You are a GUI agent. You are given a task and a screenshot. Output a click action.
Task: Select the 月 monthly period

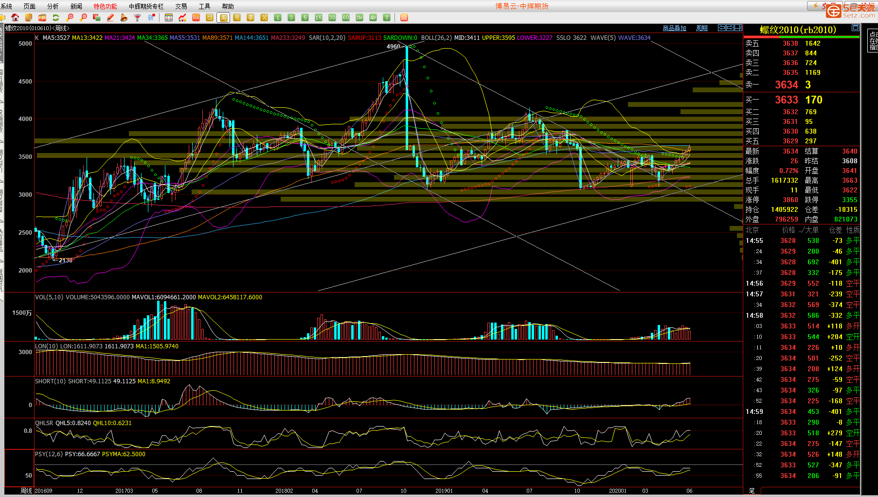coord(237,17)
